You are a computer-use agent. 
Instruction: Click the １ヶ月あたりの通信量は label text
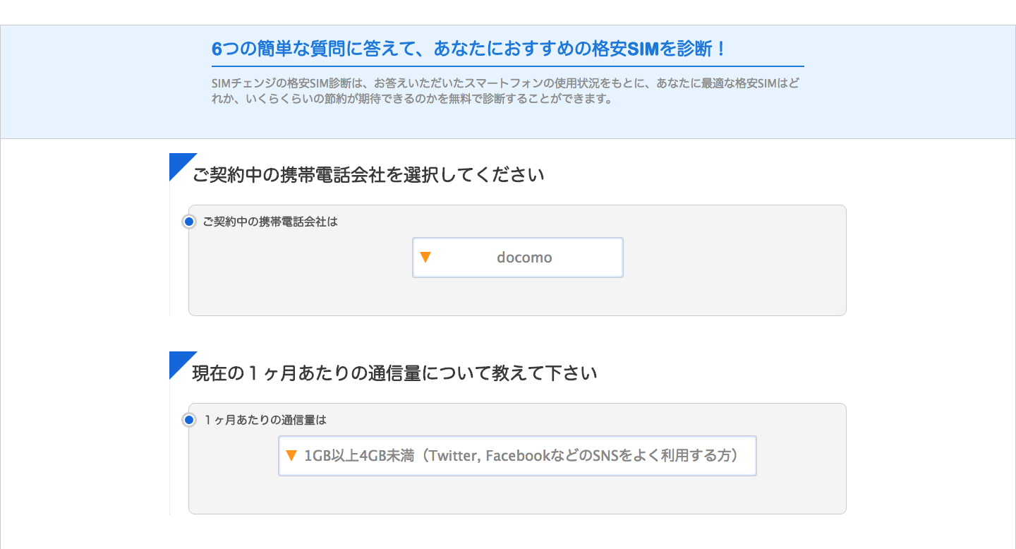pos(265,420)
